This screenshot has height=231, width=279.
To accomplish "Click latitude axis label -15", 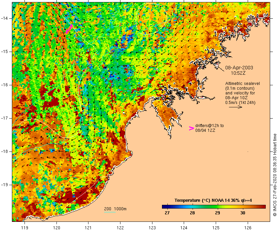I will [x=4, y=52].
